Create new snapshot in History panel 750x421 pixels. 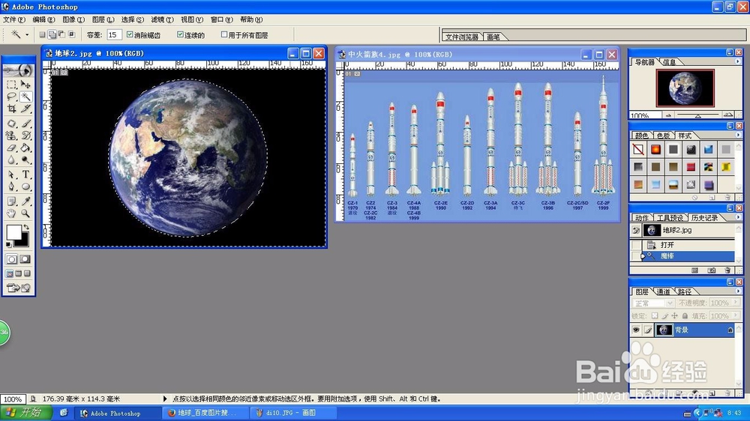712,270
